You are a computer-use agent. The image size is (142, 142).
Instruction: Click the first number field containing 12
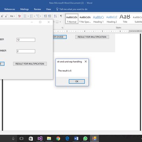tap(26, 40)
